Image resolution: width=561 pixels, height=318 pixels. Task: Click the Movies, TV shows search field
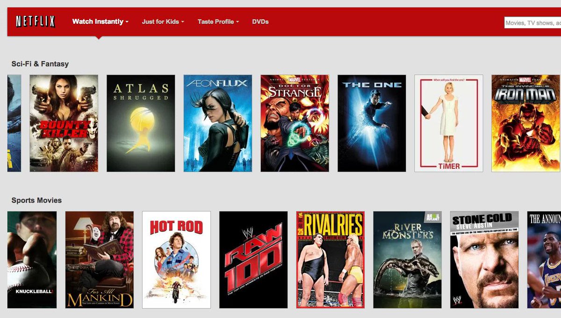[532, 22]
